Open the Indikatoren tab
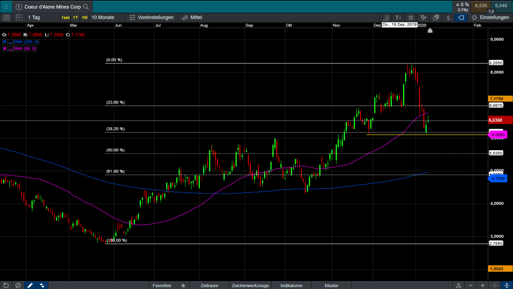Image resolution: width=513 pixels, height=289 pixels. (291, 286)
